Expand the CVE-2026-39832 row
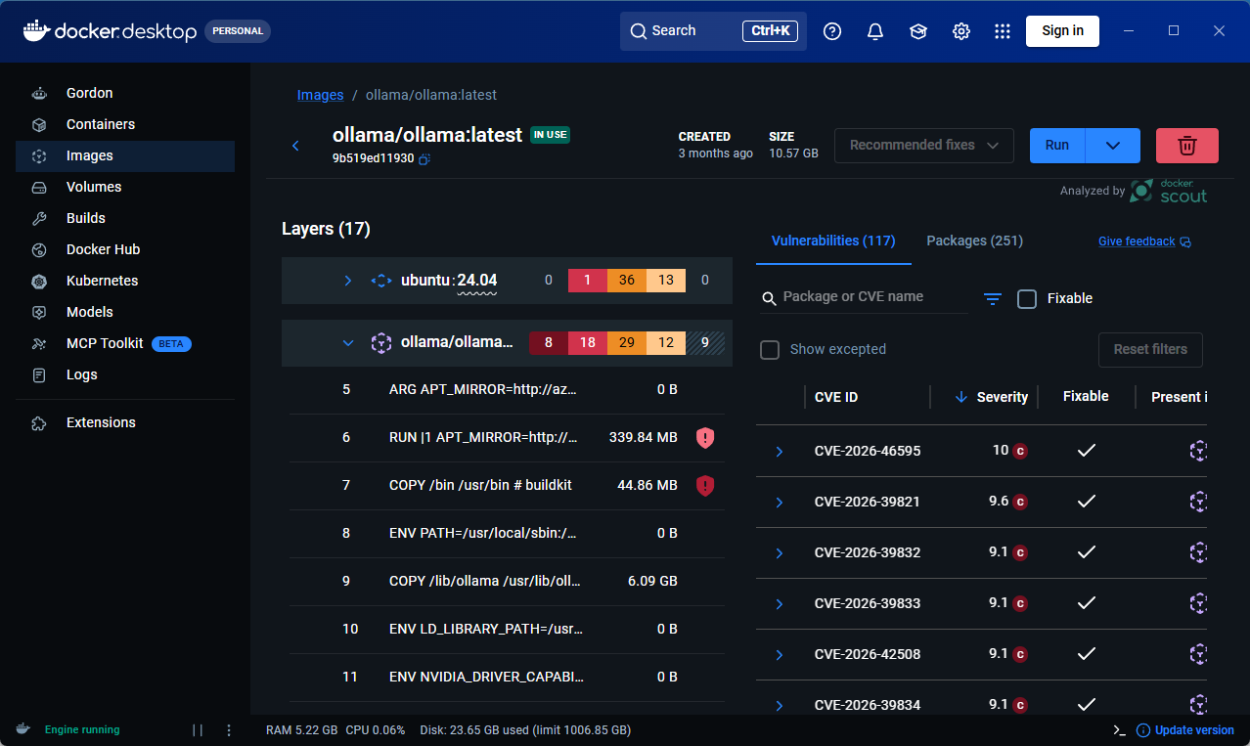1250x746 pixels. tap(780, 553)
